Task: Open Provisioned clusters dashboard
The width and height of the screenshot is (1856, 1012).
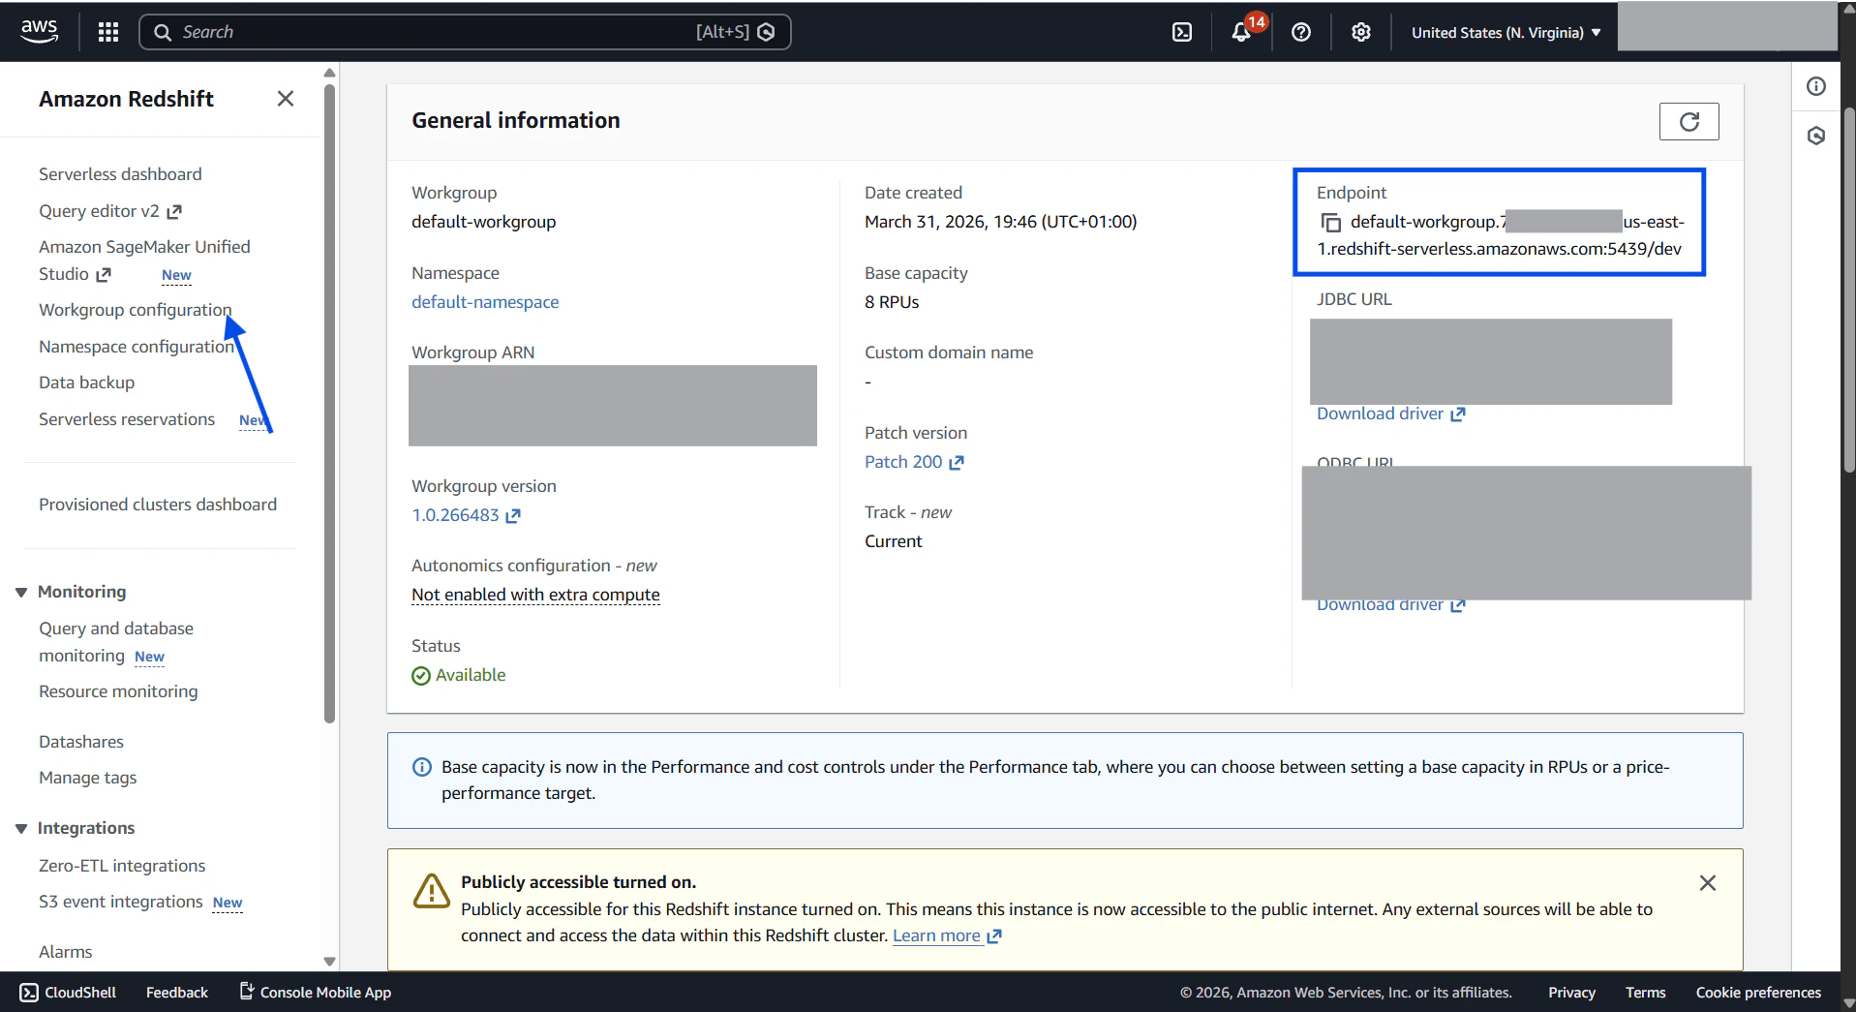Action: point(158,505)
